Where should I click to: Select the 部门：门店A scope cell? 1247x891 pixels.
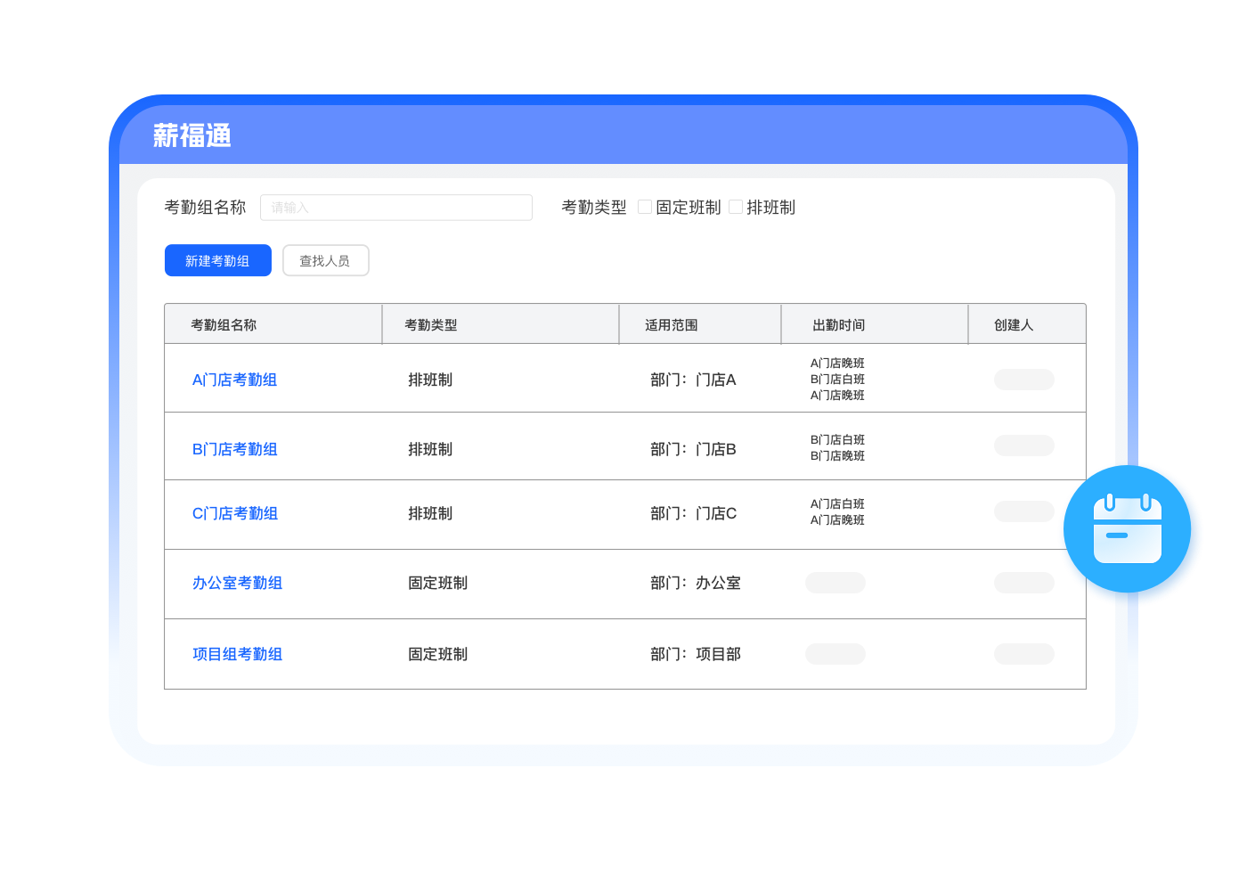coord(693,380)
